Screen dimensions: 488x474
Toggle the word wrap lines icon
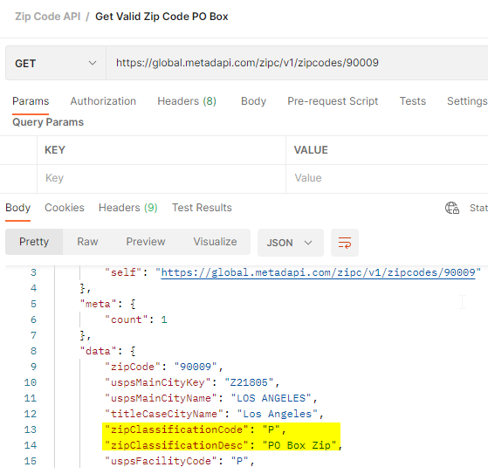pos(345,243)
